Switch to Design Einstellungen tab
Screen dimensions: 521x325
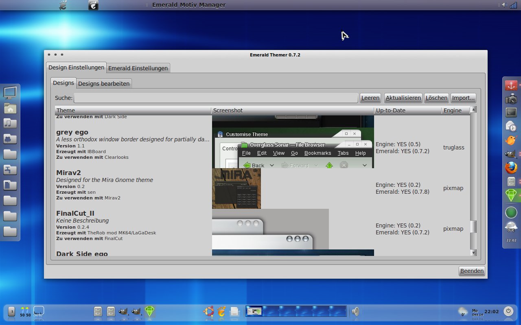coord(77,67)
